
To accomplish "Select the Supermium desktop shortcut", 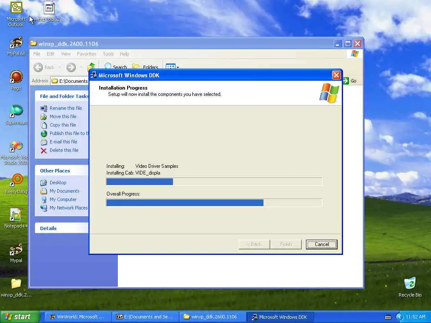I will 16,115.
